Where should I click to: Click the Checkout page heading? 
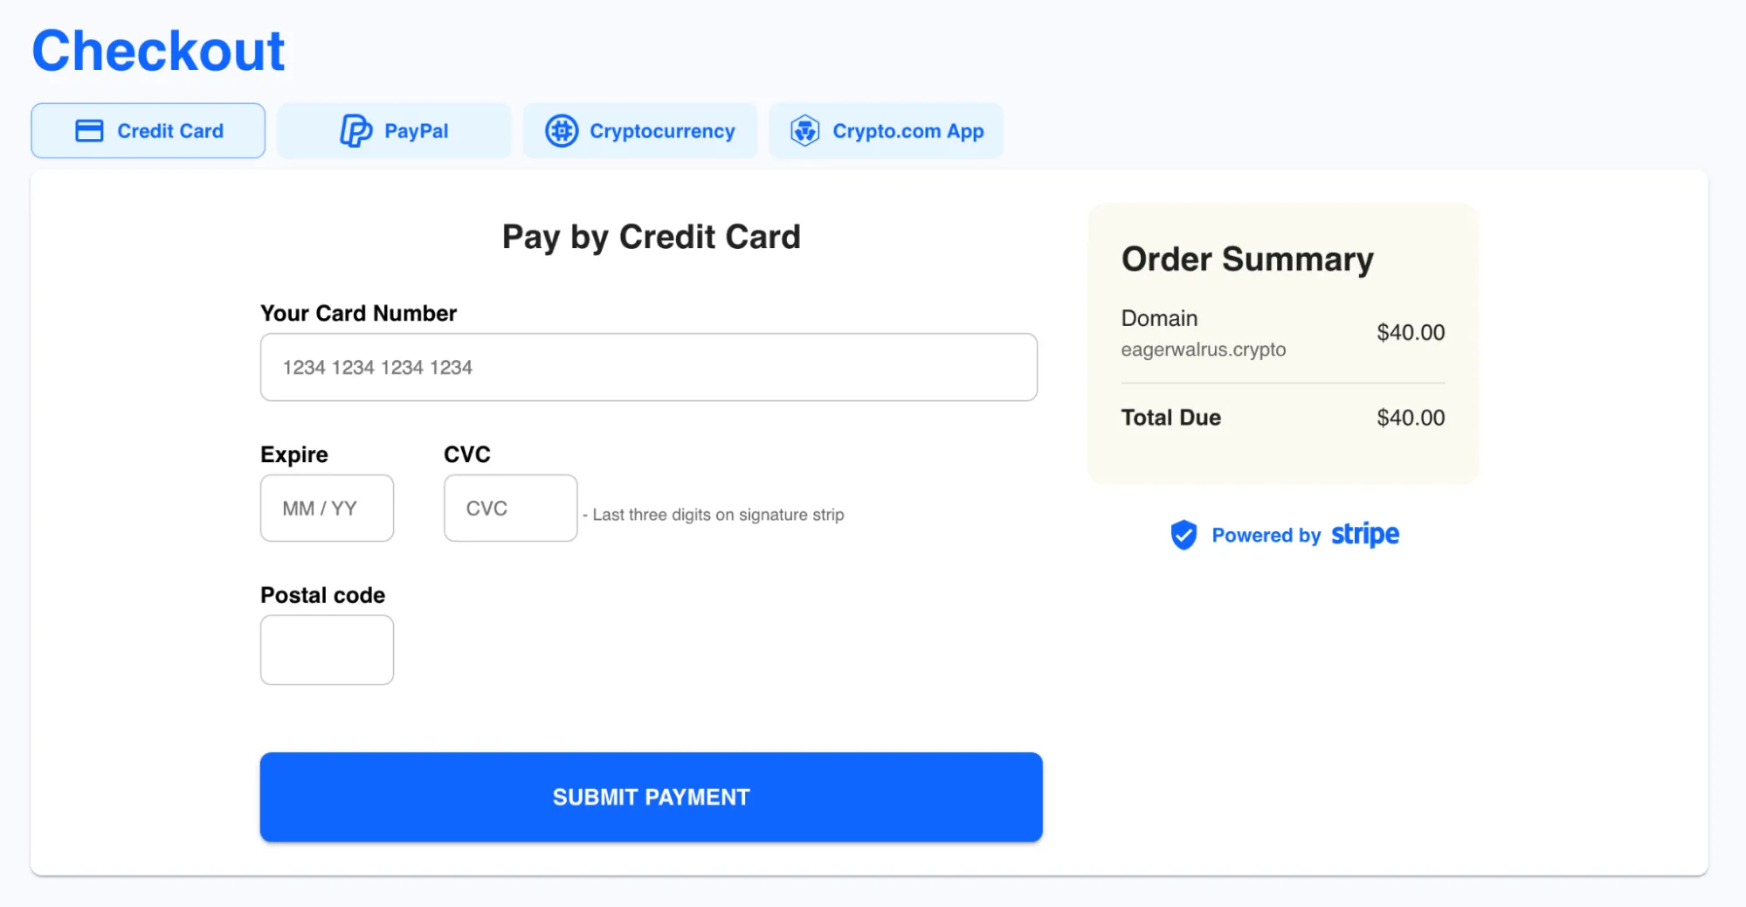[x=158, y=51]
